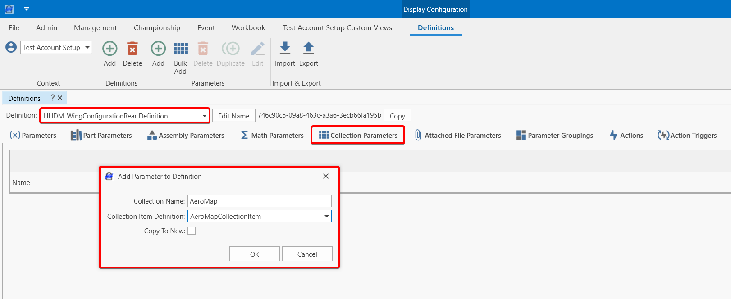Click the Bulk Add parameters icon

click(180, 49)
